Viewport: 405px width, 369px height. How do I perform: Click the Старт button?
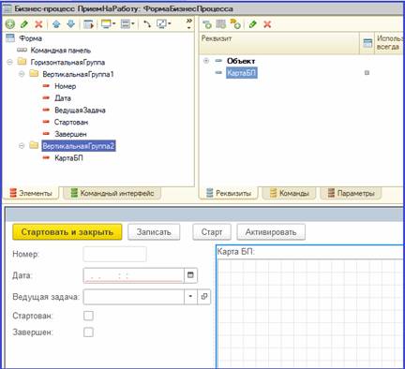coord(212,232)
